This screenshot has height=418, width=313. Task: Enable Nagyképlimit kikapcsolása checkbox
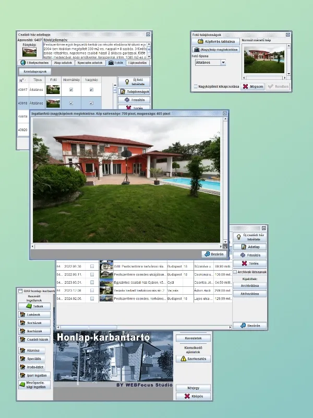[196, 86]
